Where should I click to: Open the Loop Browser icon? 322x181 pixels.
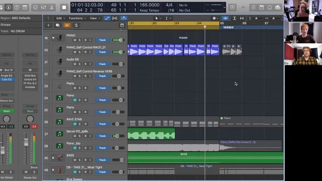click(x=270, y=8)
